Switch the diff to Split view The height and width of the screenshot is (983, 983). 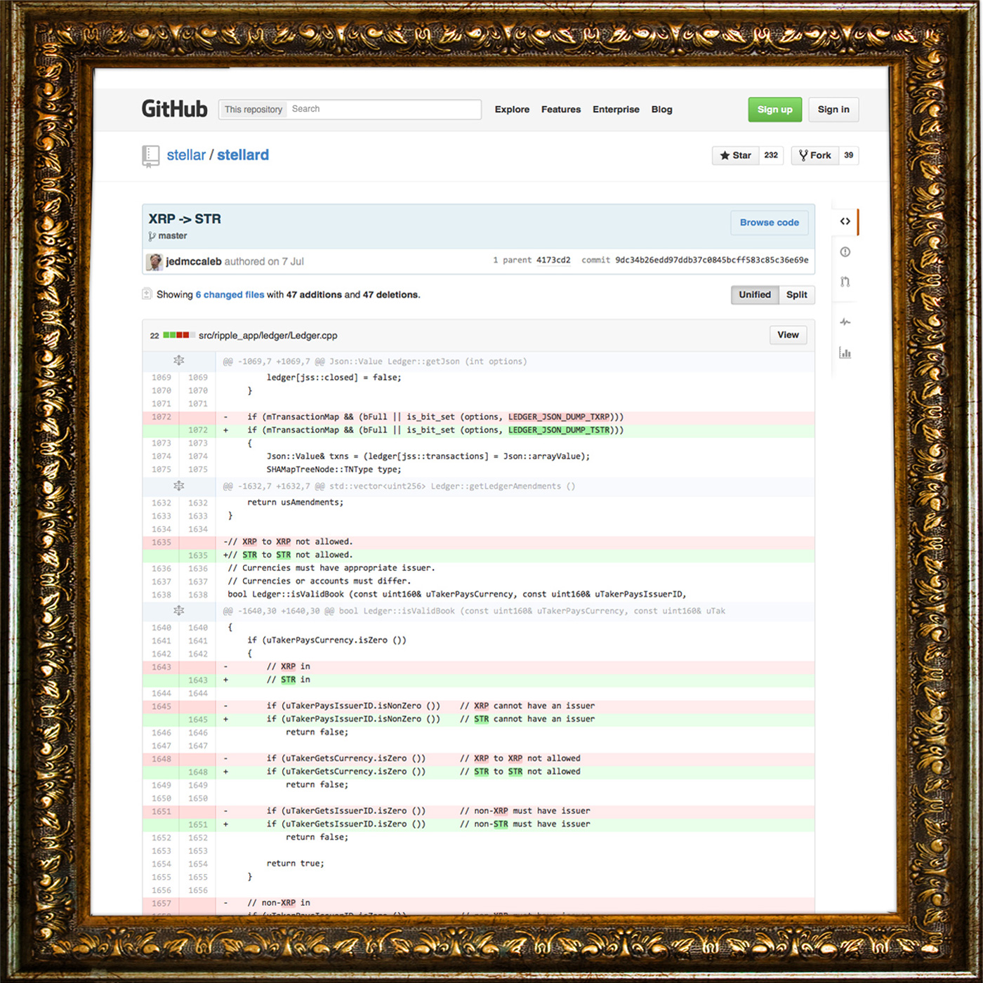pos(797,295)
